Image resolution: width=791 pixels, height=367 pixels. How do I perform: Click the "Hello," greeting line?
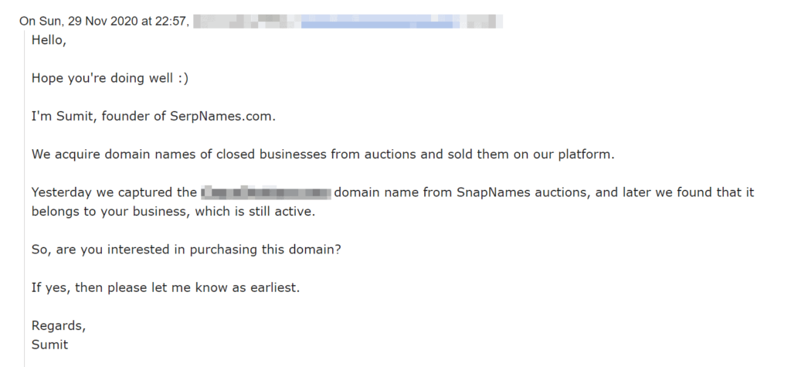click(49, 40)
